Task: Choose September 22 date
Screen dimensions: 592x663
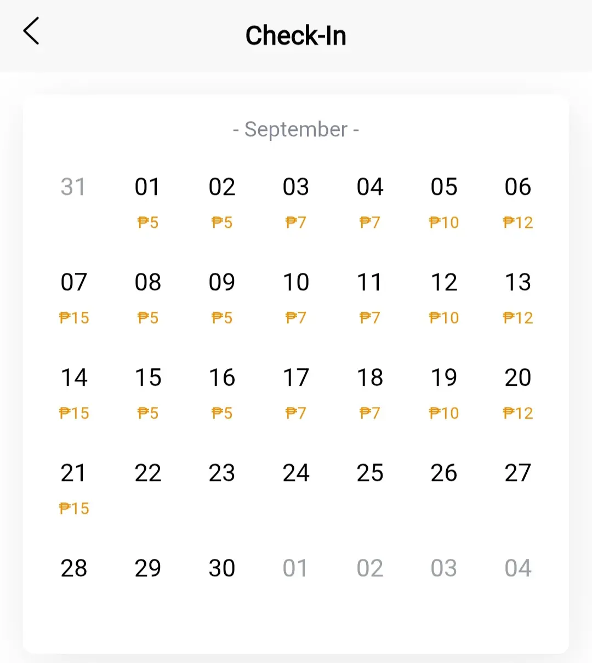Action: 147,473
